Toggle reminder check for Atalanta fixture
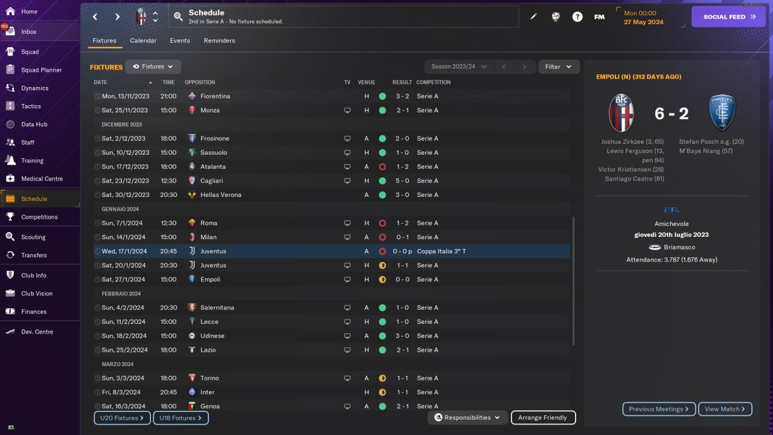773x435 pixels. [97, 167]
